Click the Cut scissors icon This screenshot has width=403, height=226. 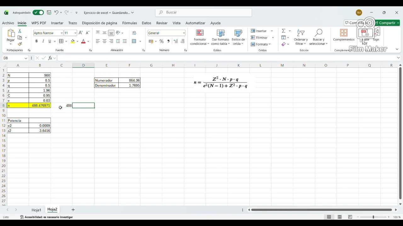coord(20,31)
